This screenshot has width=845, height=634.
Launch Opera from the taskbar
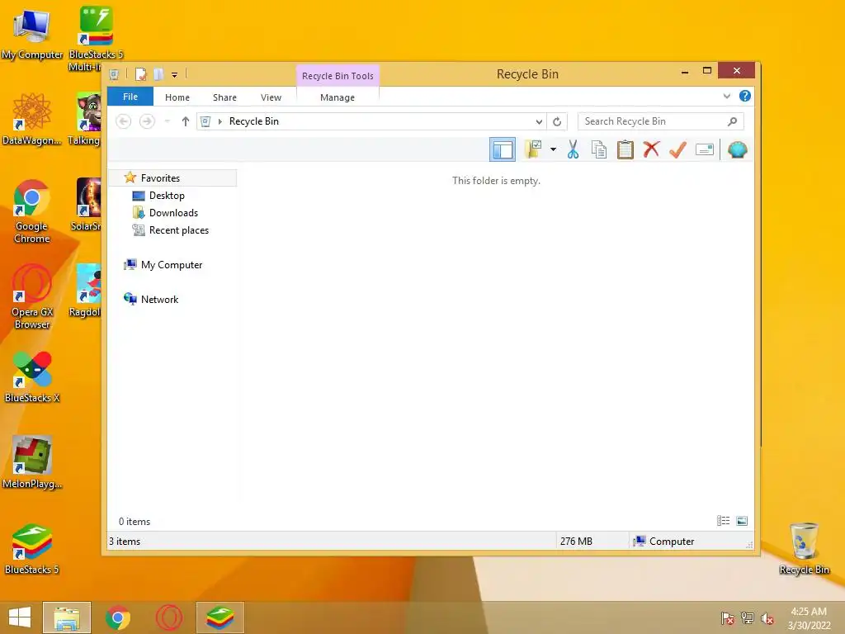(x=169, y=617)
